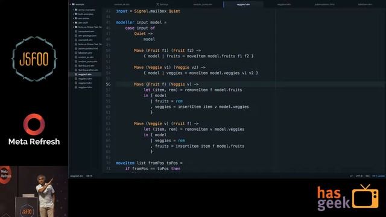The image size is (386, 217).
Task: Switch to the Settings tab
Action: [x=162, y=4]
